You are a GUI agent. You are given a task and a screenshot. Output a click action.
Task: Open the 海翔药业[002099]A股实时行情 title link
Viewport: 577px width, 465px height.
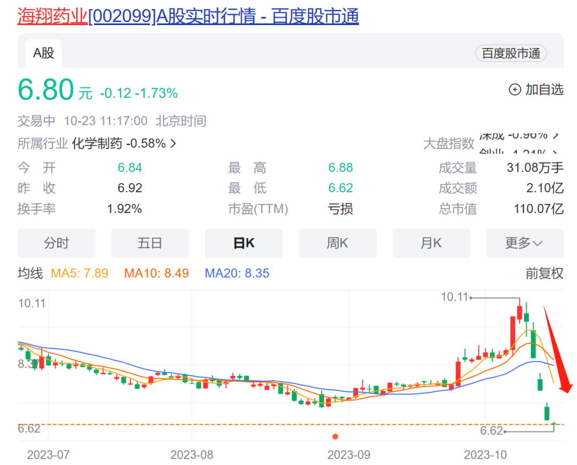click(x=188, y=16)
